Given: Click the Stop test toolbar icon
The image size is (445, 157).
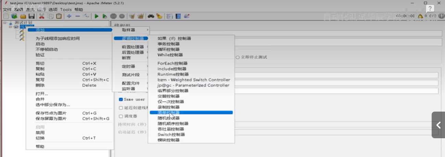Looking at the screenshot, I should [113, 16].
